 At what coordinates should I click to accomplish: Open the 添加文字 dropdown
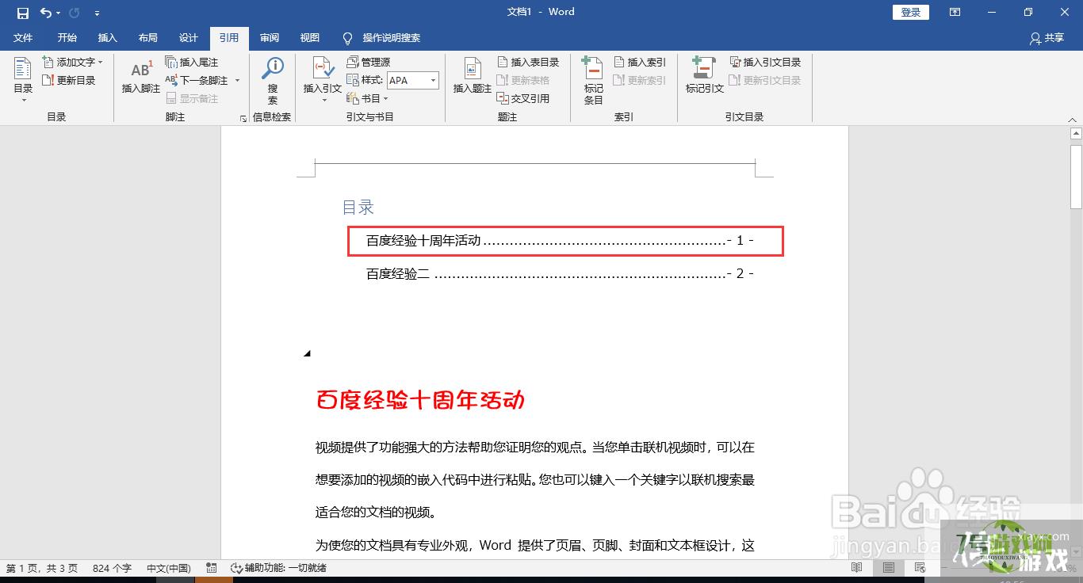coord(72,62)
